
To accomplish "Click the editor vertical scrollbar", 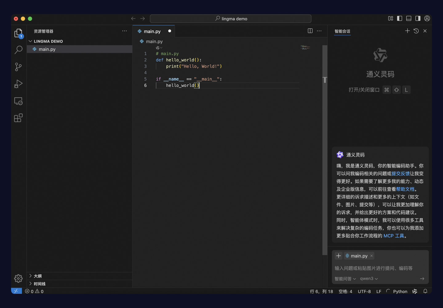I will pos(325,150).
